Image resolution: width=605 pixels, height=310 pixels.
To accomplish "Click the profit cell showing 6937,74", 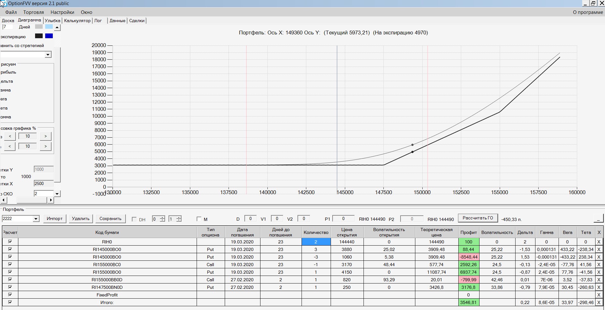I will (x=468, y=272).
